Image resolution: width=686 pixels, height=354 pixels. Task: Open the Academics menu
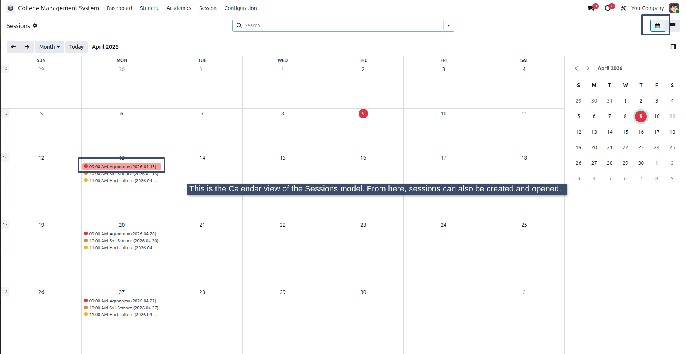(179, 8)
